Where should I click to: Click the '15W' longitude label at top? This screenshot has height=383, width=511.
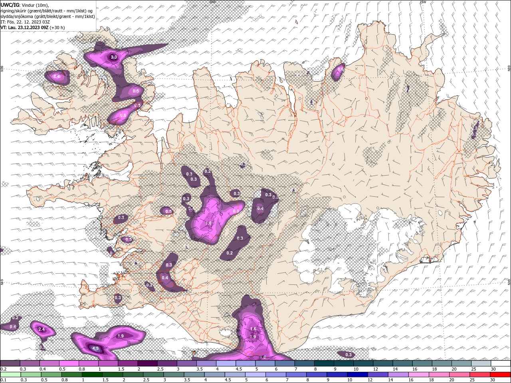point(423,2)
